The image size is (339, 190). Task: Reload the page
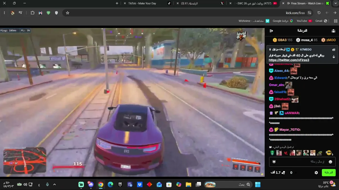click(x=319, y=13)
